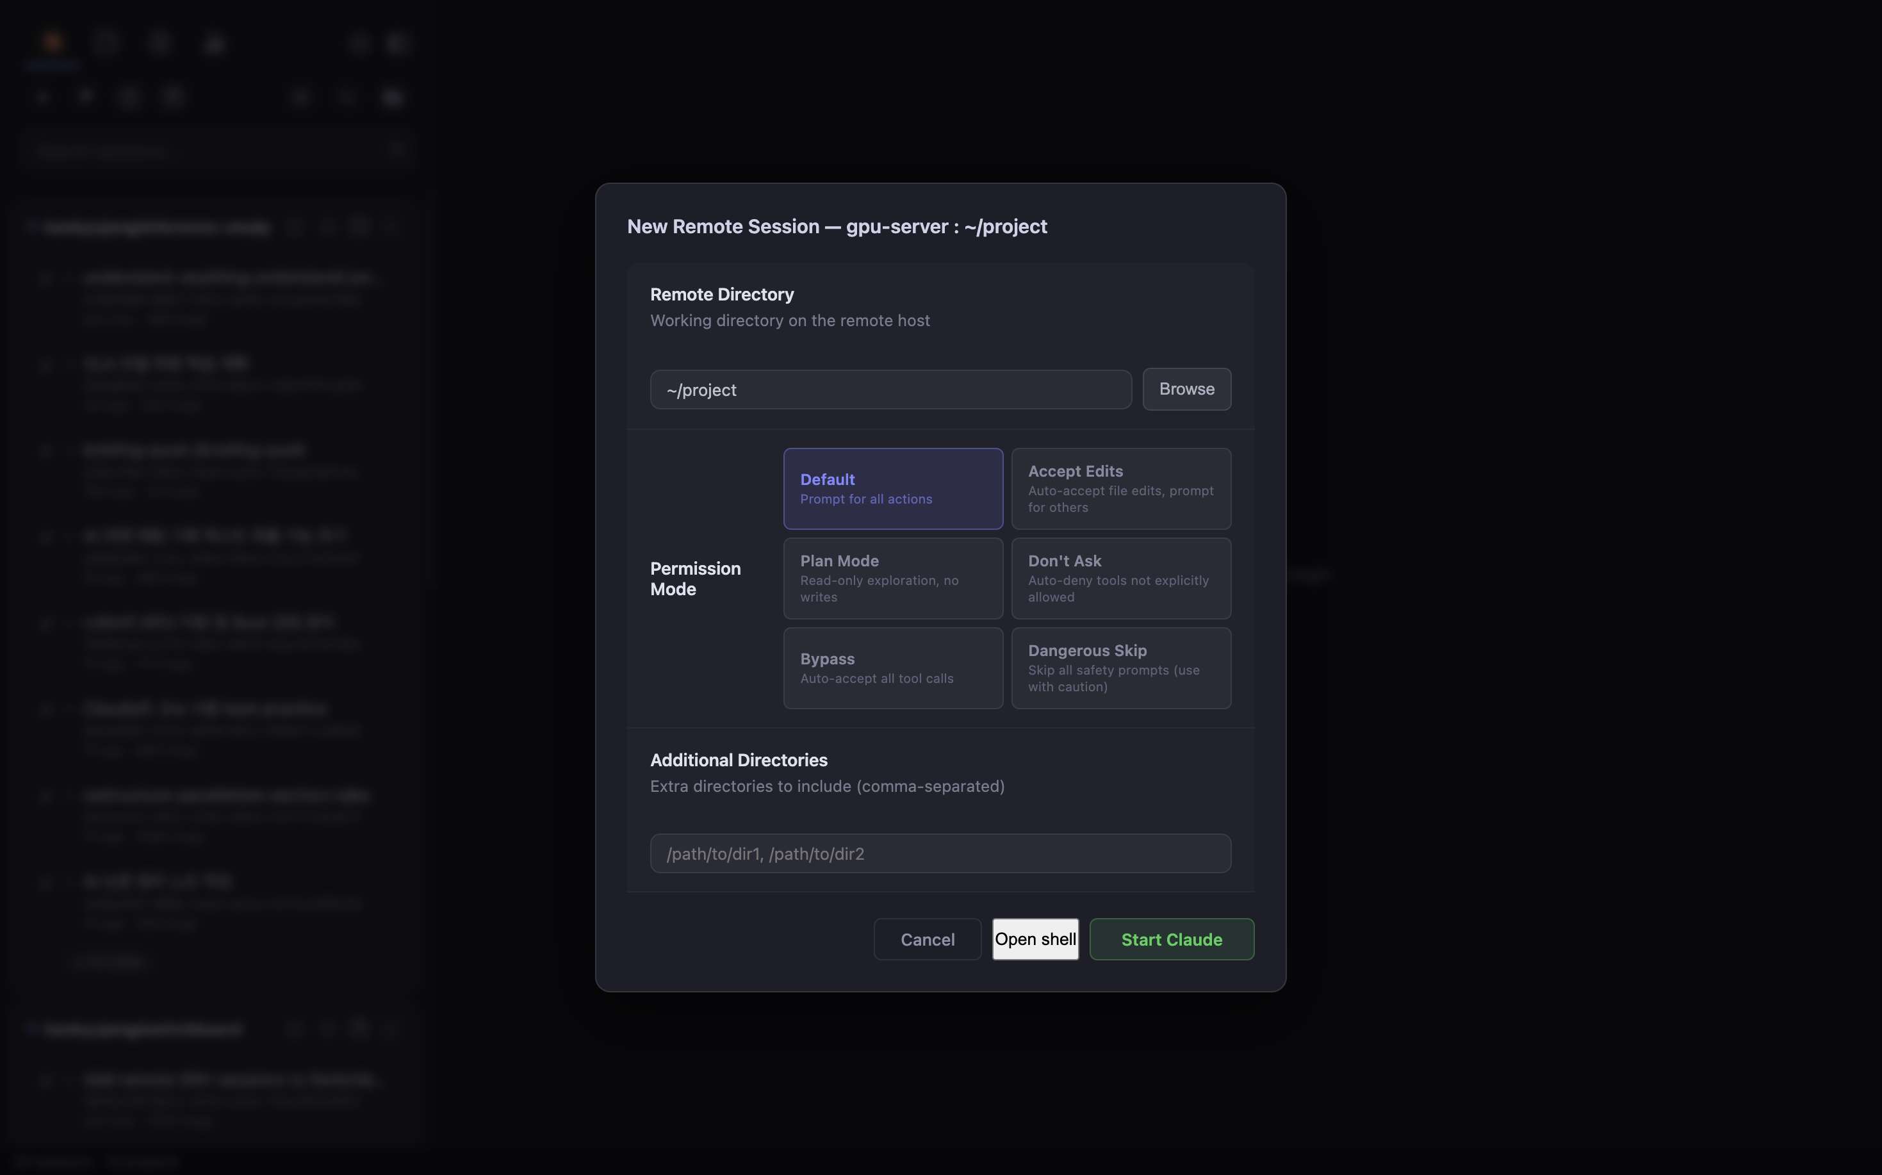Select the Default permission mode
This screenshot has height=1175, width=1882.
tap(893, 489)
